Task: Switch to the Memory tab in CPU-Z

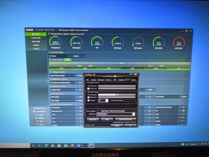Action: pos(108,80)
